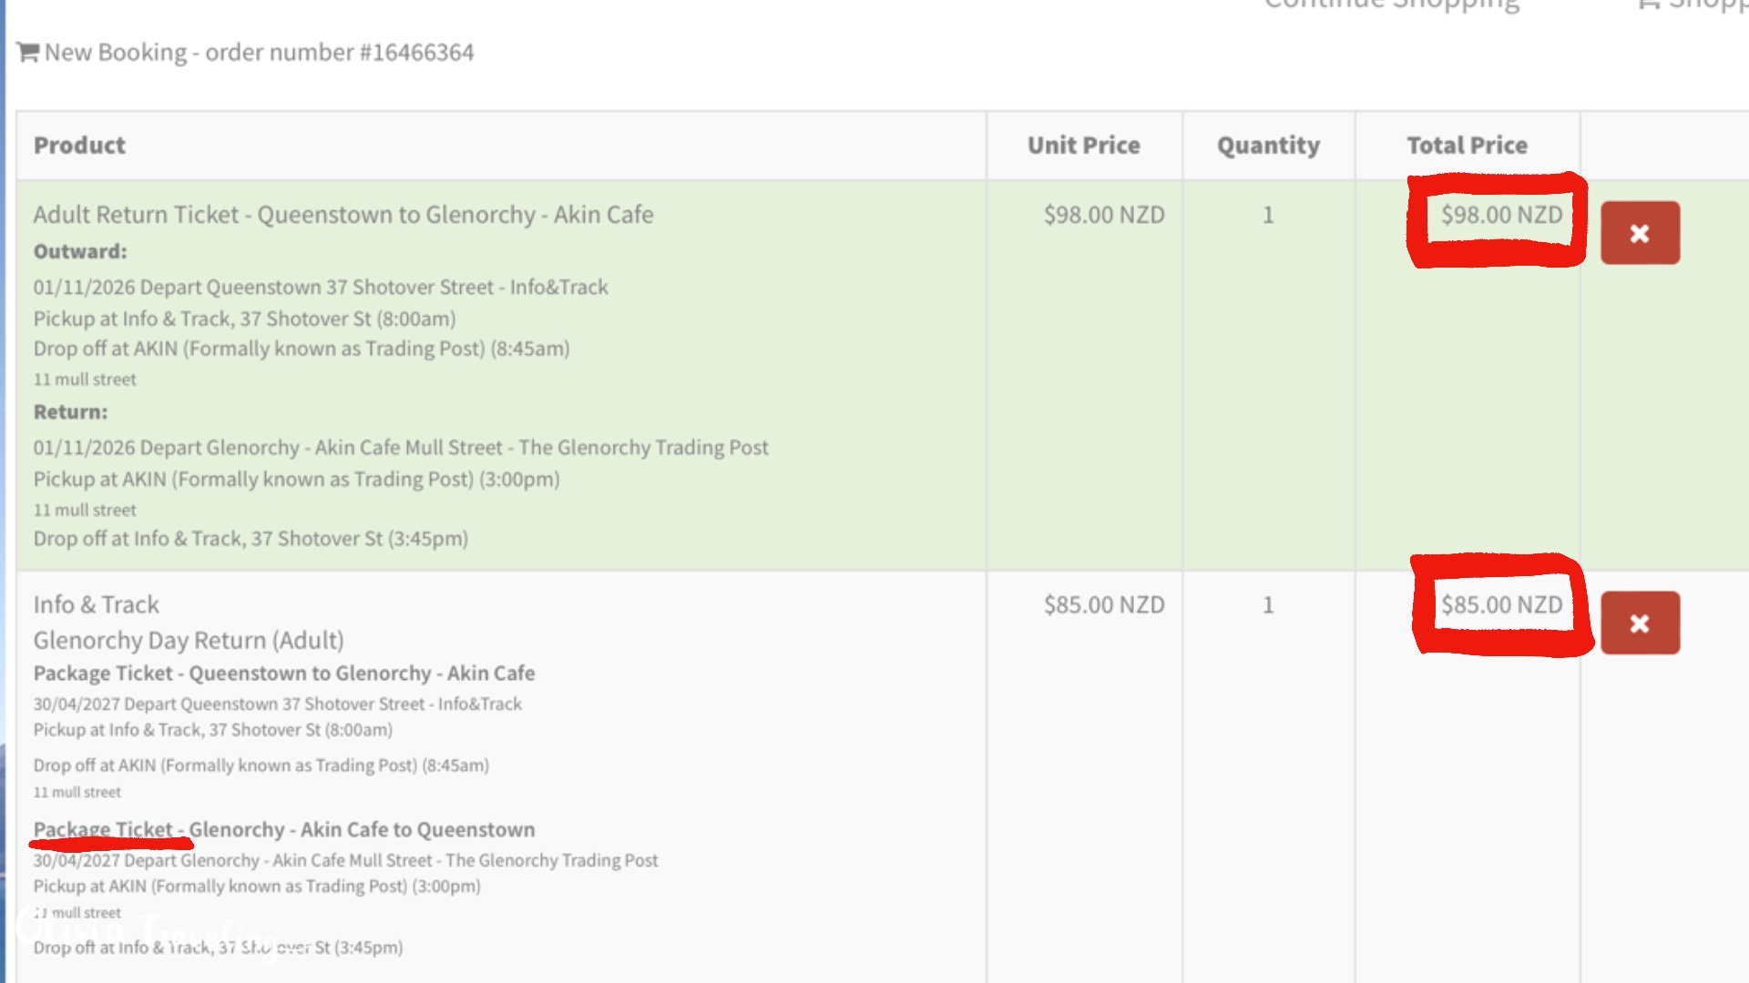Click the Info & Track product name
The image size is (1749, 983).
tap(96, 605)
